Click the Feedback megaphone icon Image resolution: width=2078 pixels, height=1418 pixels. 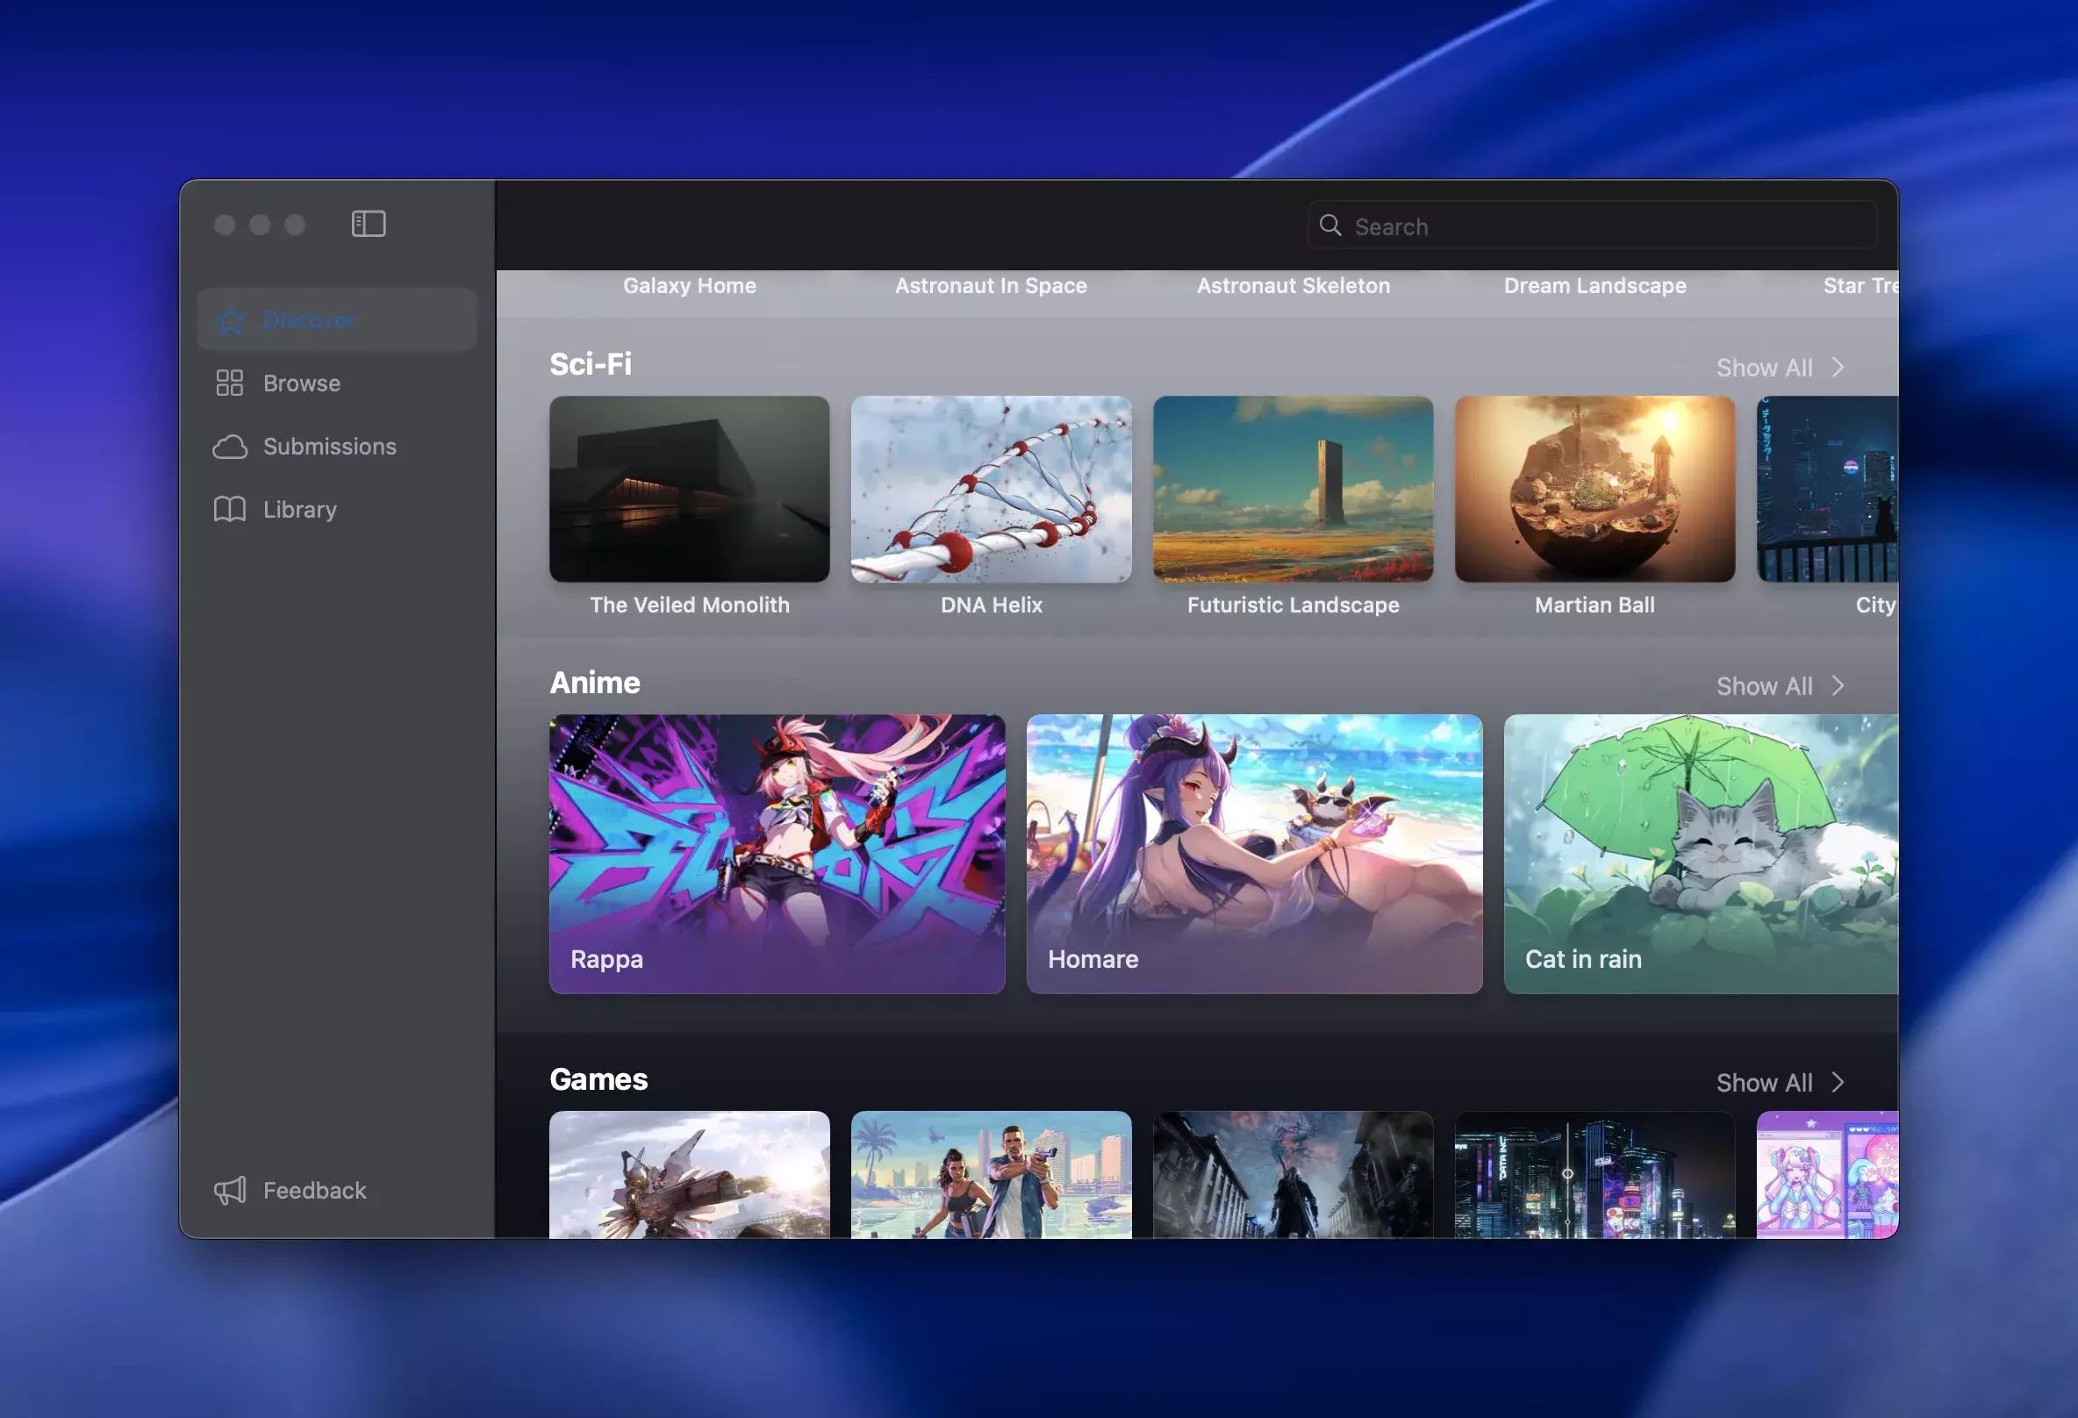[230, 1191]
